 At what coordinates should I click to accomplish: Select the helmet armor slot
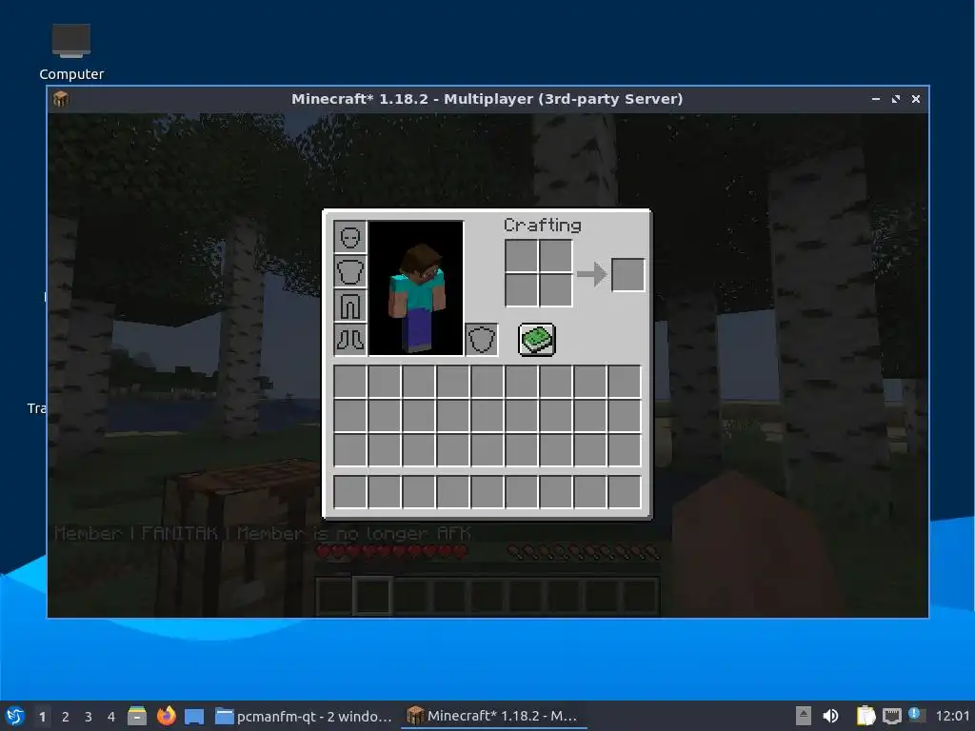[350, 237]
